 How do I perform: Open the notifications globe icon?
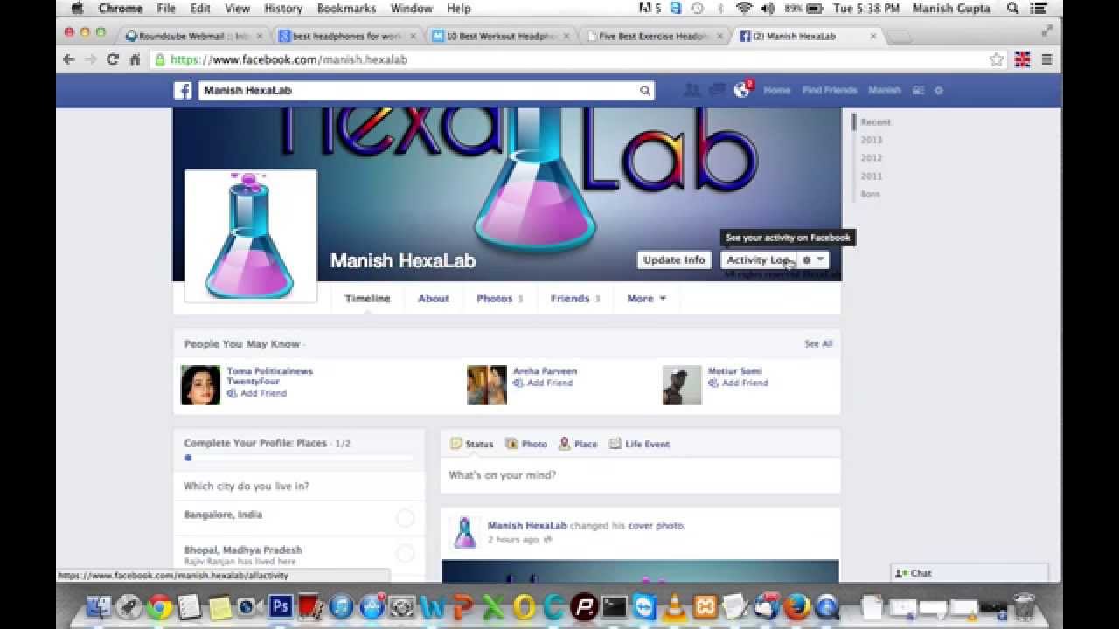click(741, 90)
